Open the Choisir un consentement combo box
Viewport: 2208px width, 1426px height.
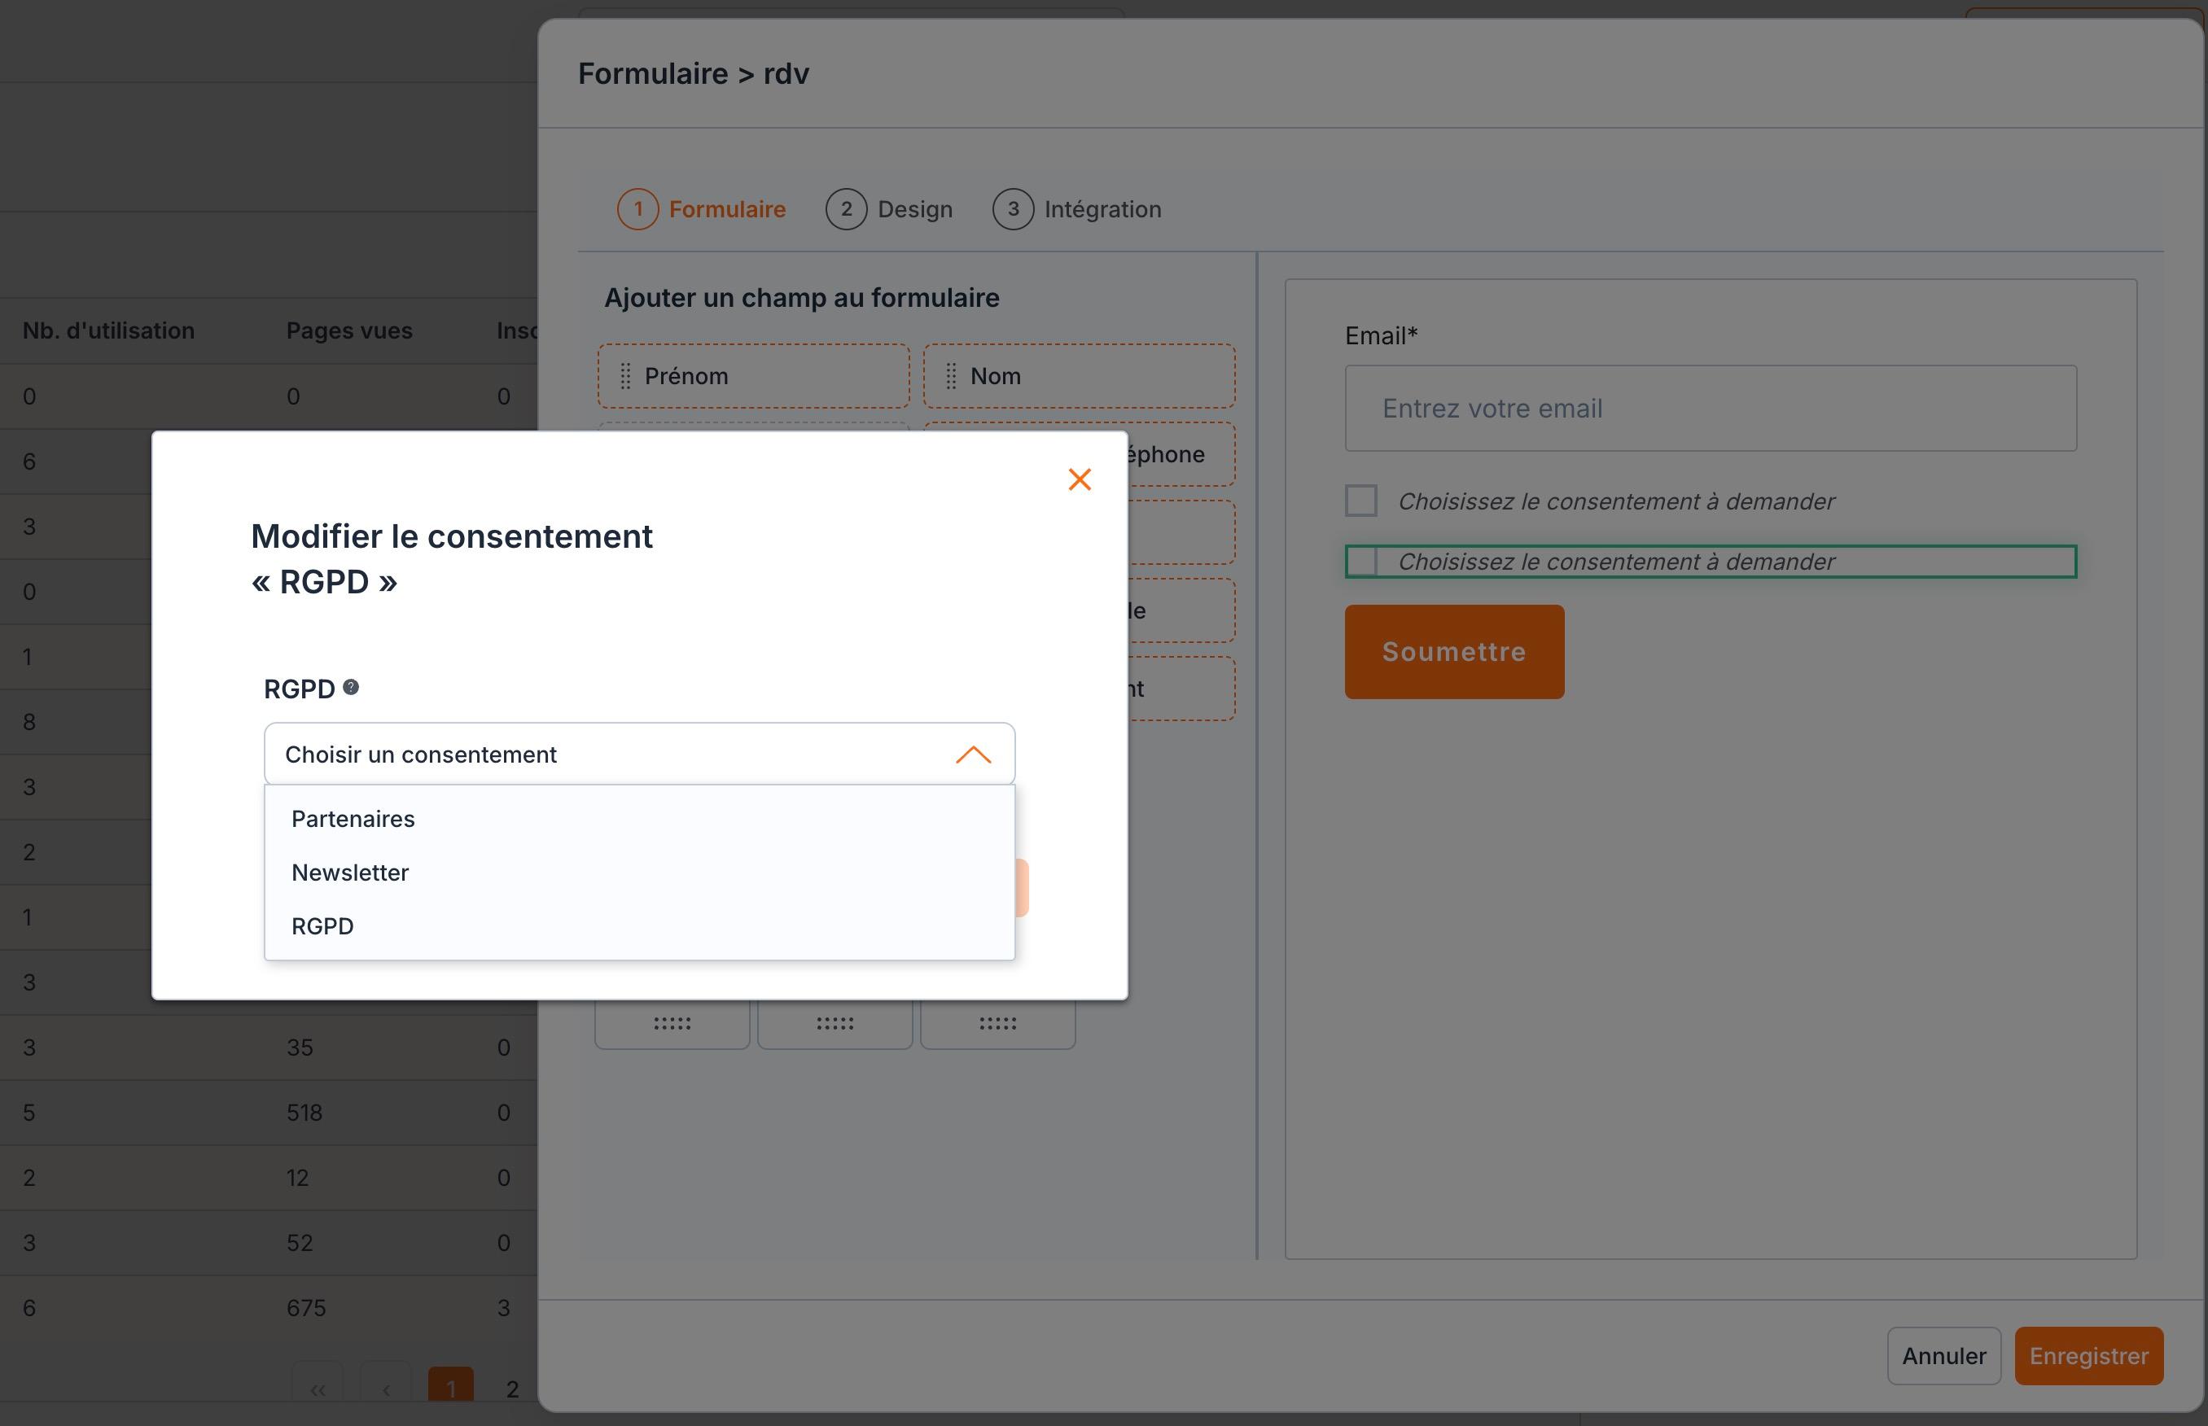pos(639,754)
